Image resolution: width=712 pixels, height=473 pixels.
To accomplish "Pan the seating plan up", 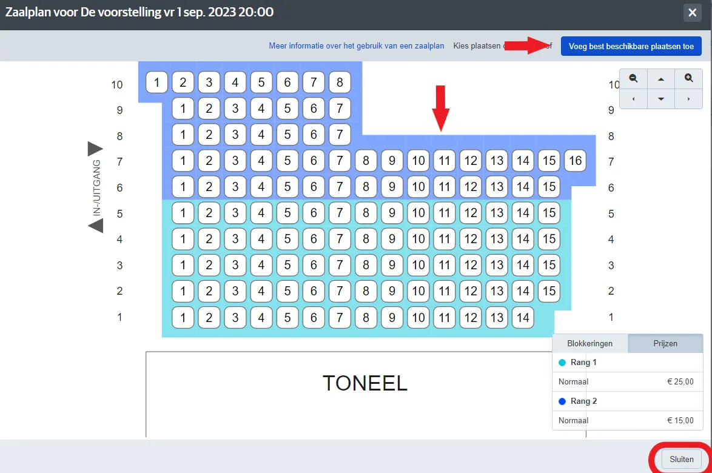I will point(661,79).
